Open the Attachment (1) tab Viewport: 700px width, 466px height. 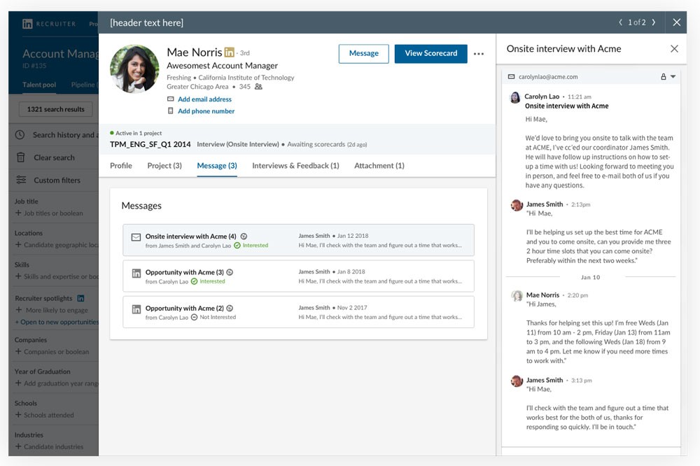click(379, 166)
